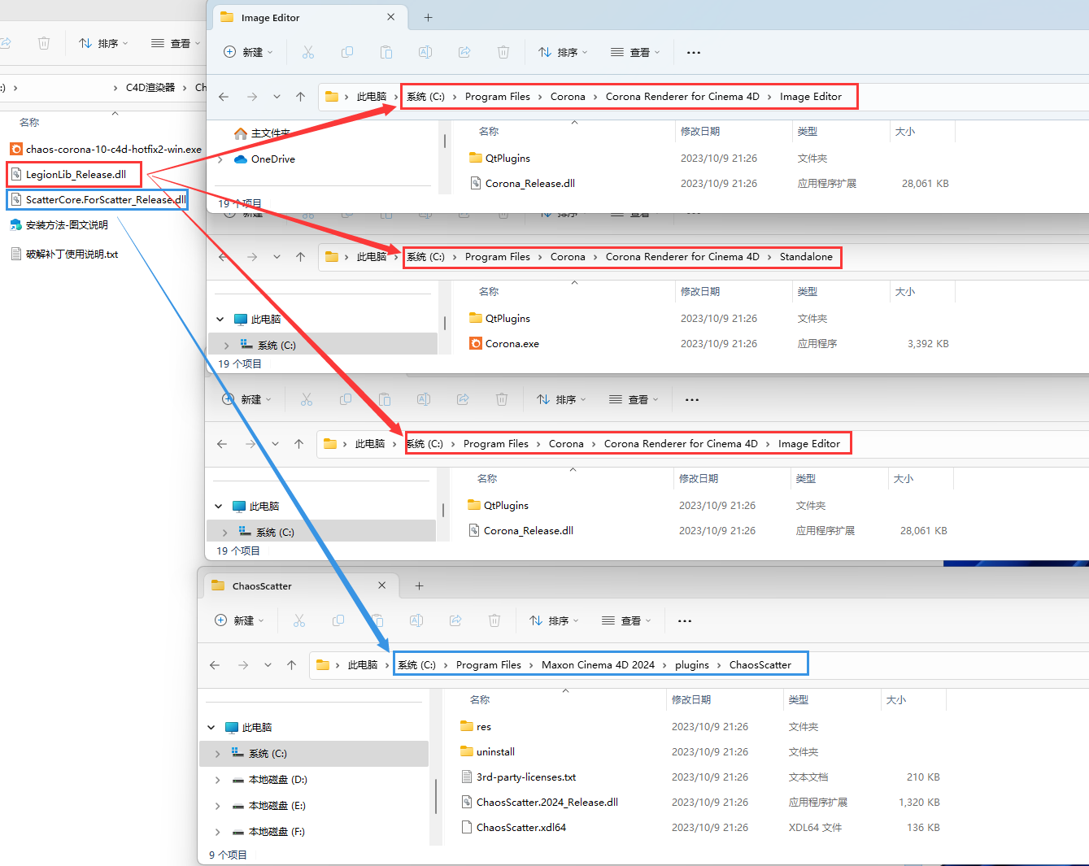Image resolution: width=1089 pixels, height=866 pixels.
Task: Click the paste icon in ChaosScatter window toolbar
Action: pos(377,620)
